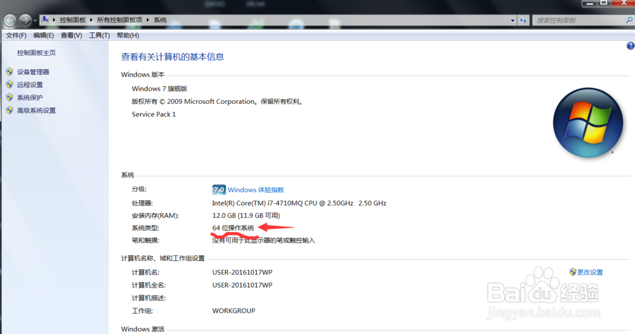Open the 工具(T) menu

(99, 35)
